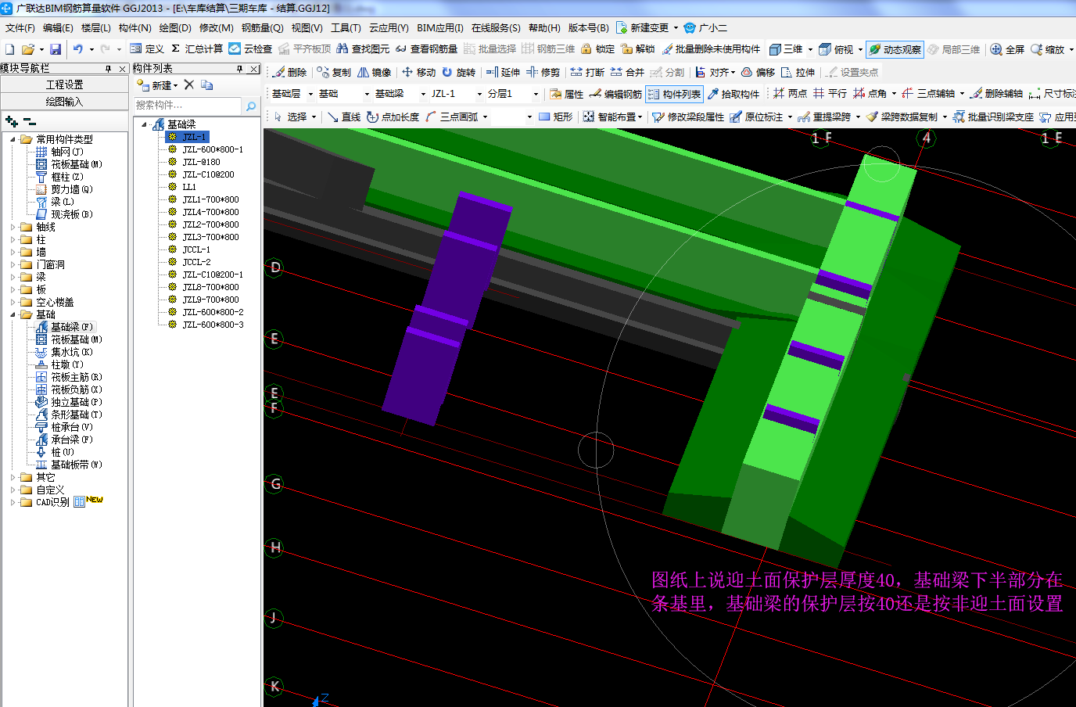The height and width of the screenshot is (707, 1076).
Task: Collapse the 基础梁 component list node
Action: point(145,124)
